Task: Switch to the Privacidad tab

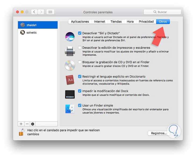Action: (146, 22)
